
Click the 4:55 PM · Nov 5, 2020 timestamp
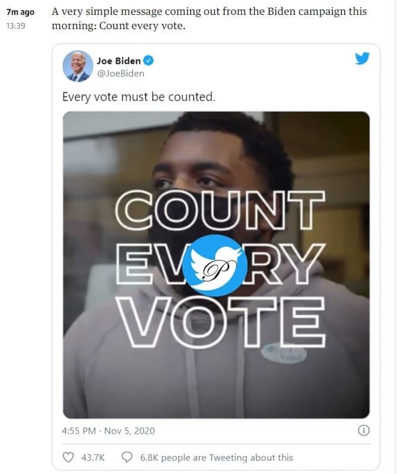coord(108,431)
